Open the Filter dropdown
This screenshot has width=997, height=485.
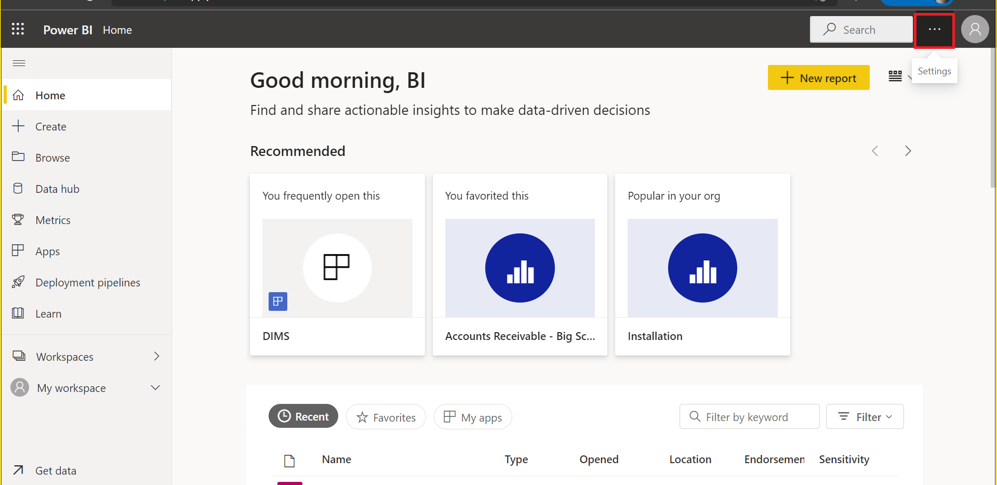point(865,416)
